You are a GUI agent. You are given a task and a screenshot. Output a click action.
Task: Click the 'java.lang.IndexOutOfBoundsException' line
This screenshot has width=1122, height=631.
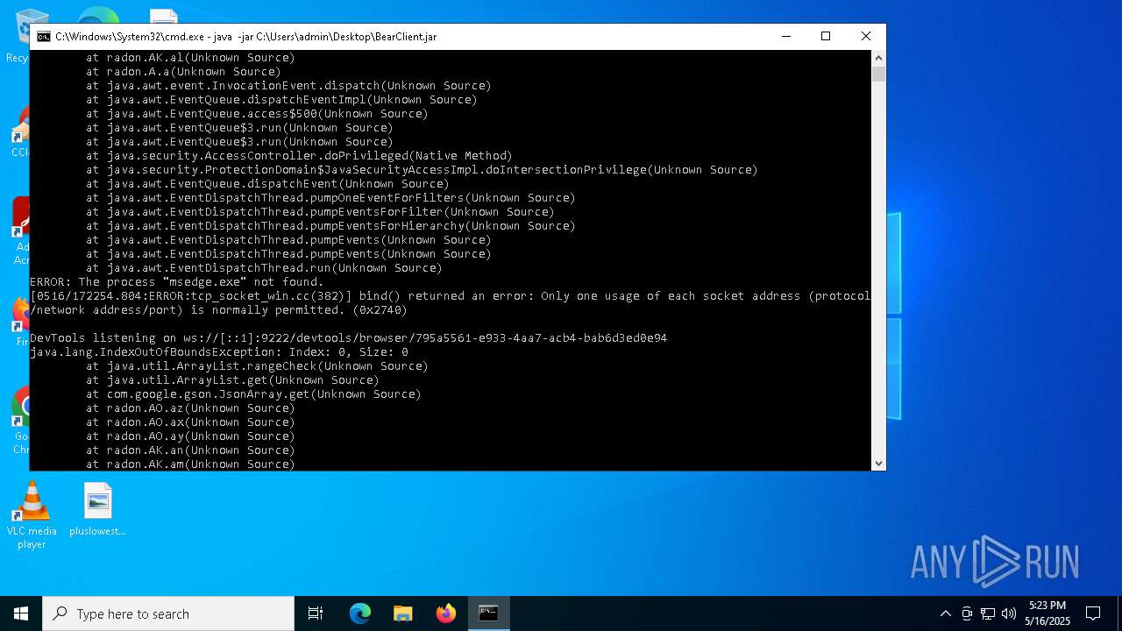coord(219,351)
